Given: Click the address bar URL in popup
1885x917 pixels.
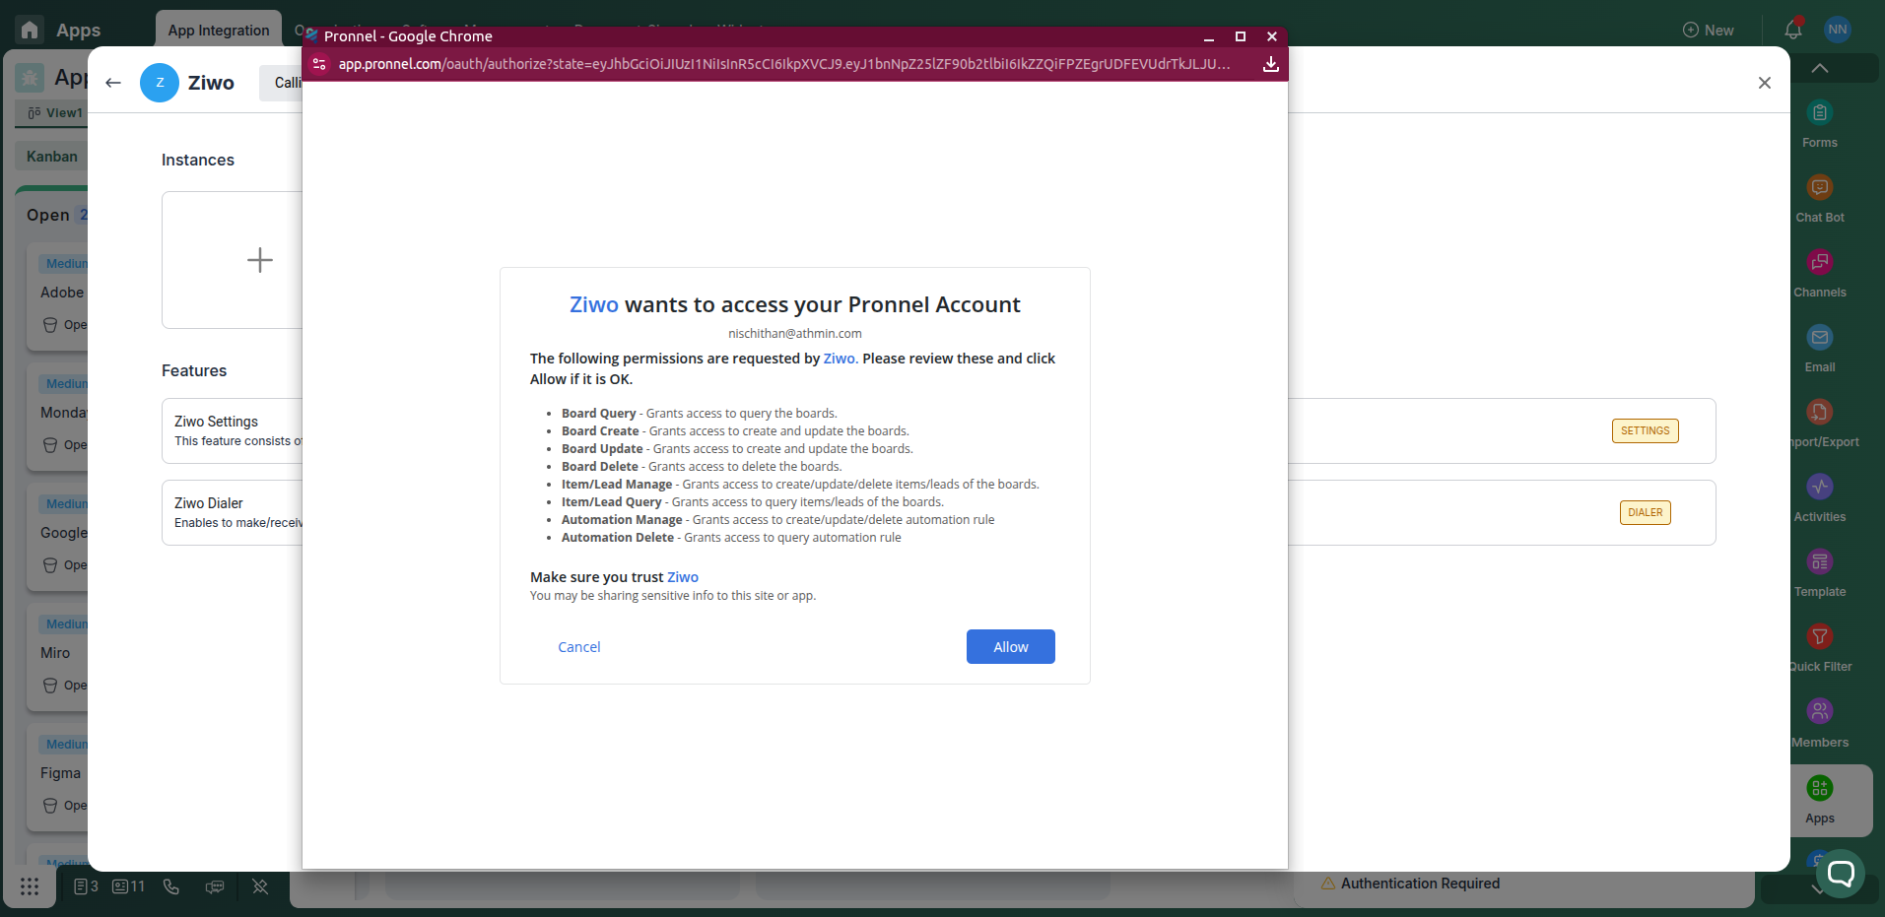Looking at the screenshot, I should click(783, 64).
